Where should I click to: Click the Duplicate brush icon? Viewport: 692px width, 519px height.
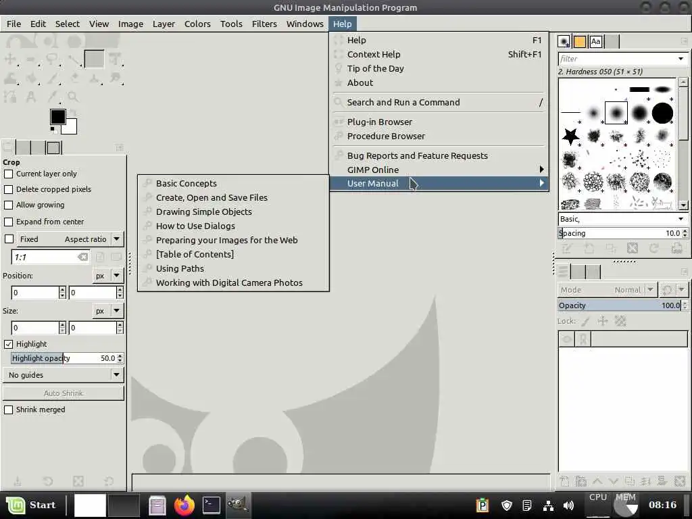click(610, 249)
